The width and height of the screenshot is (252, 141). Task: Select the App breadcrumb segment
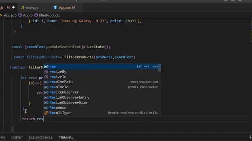pos(26,15)
